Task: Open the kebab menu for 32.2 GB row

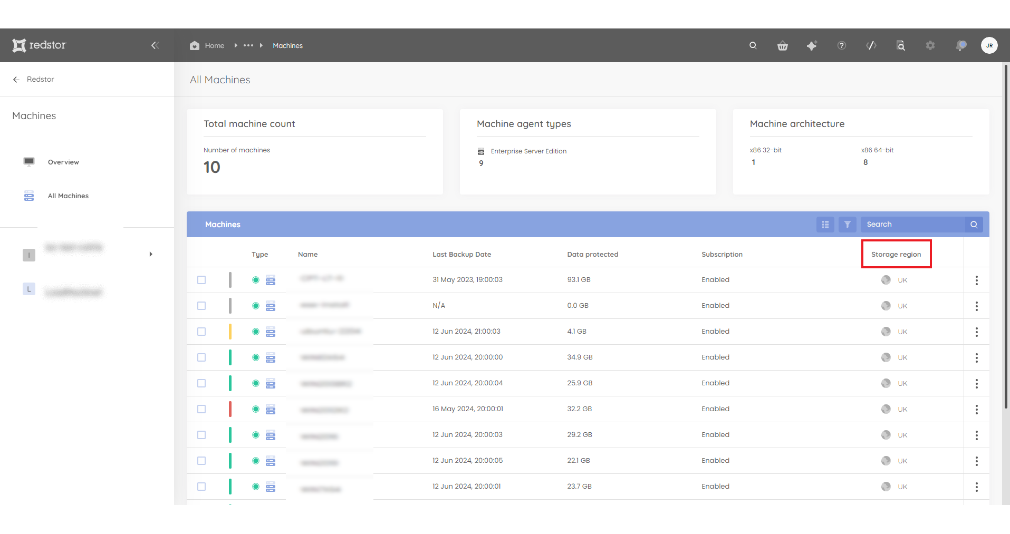Action: click(x=977, y=410)
